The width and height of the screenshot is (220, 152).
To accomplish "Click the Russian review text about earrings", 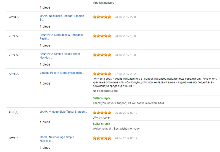I will click(x=155, y=82).
